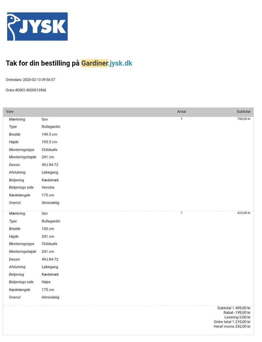Click the Subtotal column header

[243, 111]
